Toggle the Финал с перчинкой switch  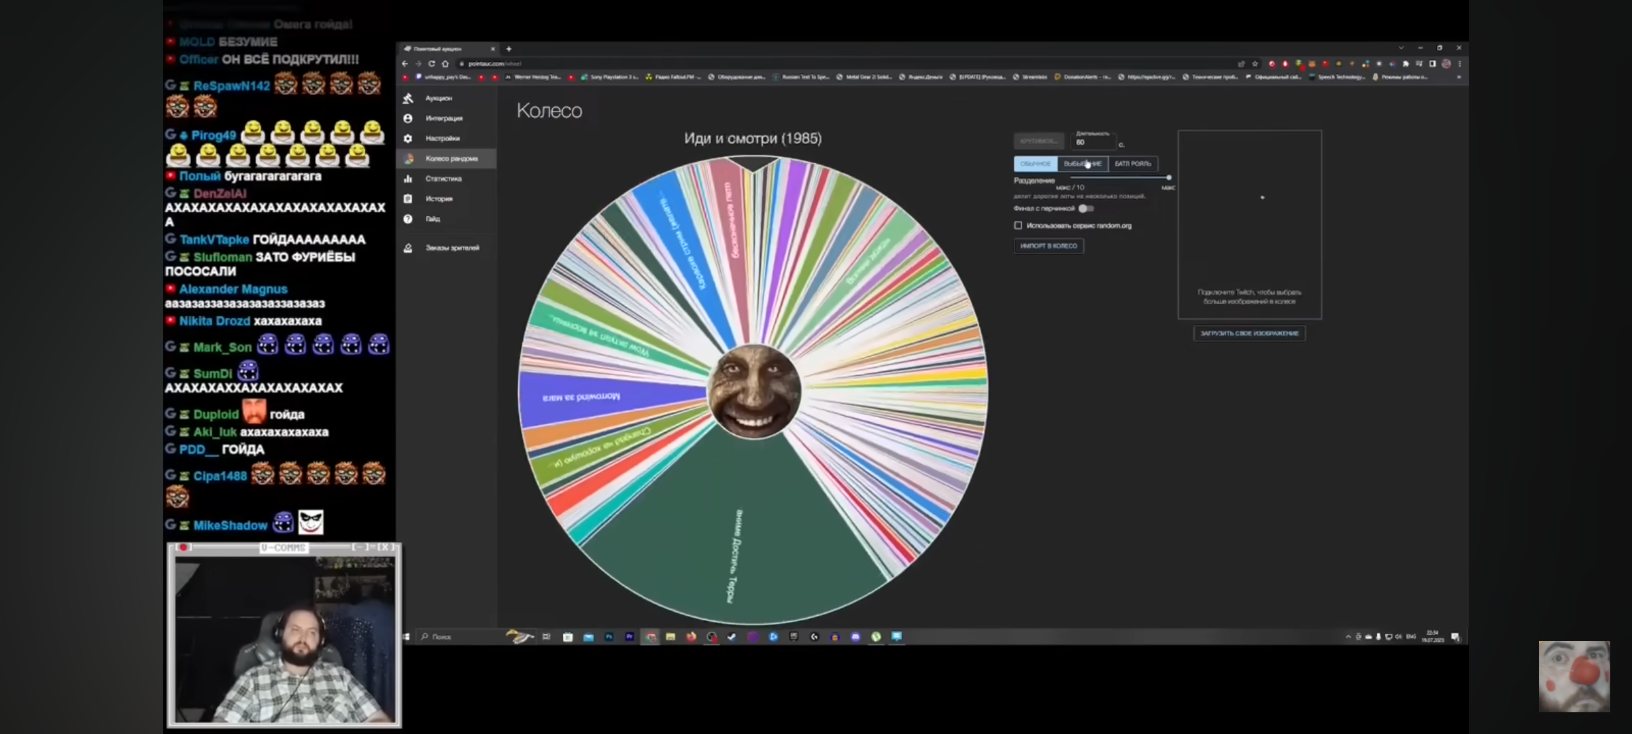tap(1086, 209)
